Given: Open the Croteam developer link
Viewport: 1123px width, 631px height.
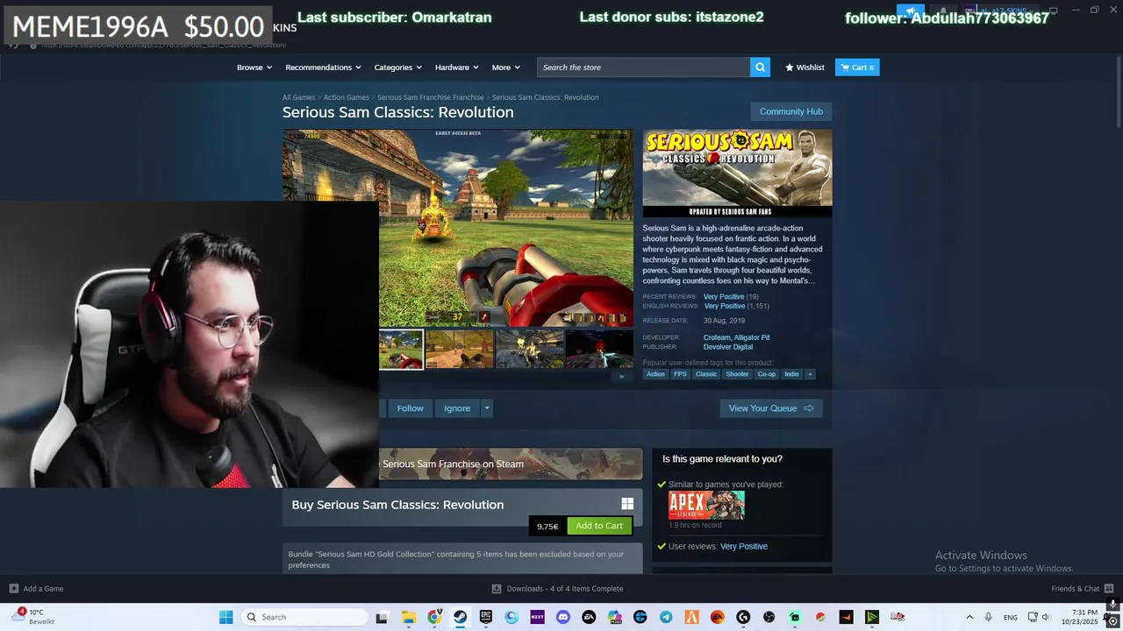Looking at the screenshot, I should coord(717,337).
